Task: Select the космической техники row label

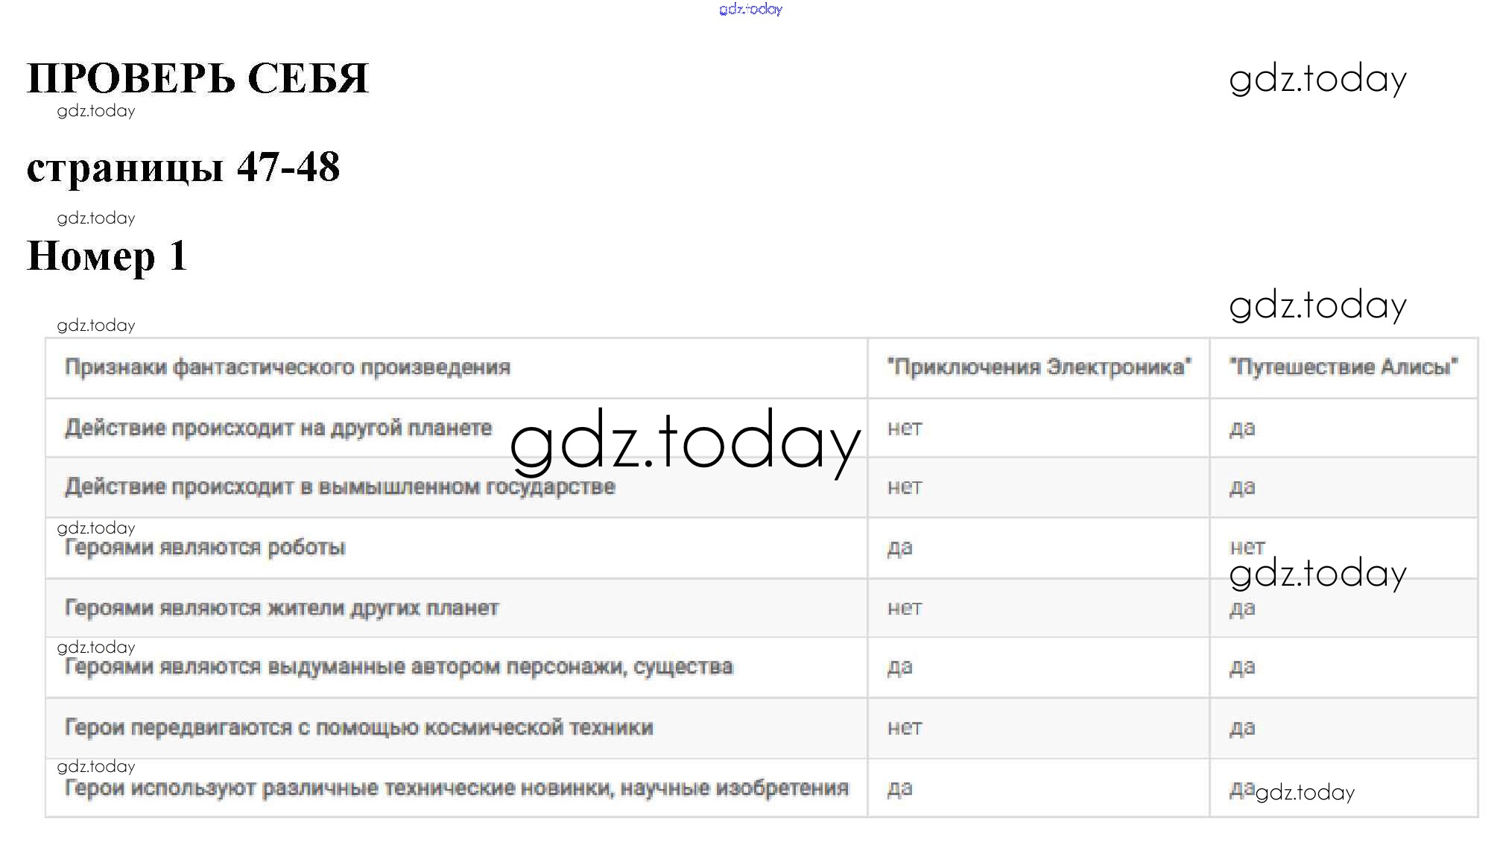Action: click(358, 727)
